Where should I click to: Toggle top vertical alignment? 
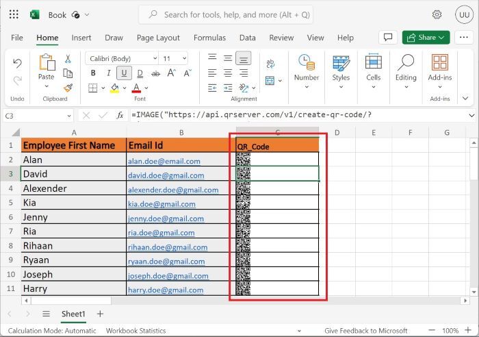(212, 58)
